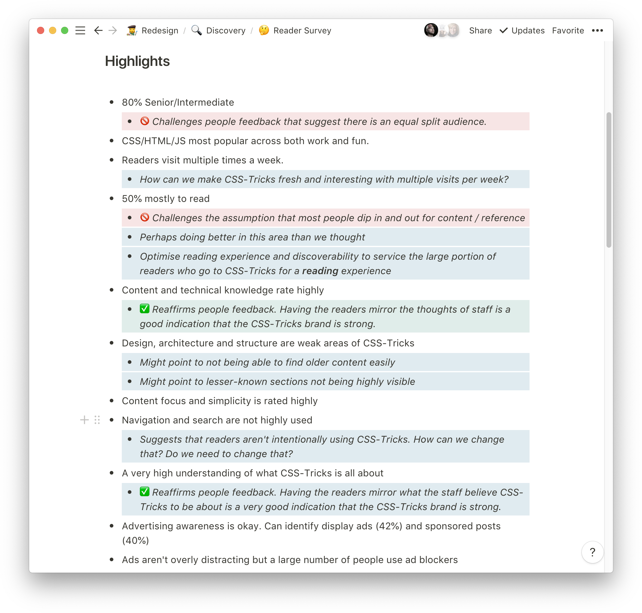Click the second green checkmark icon on brand feedback

[145, 492]
